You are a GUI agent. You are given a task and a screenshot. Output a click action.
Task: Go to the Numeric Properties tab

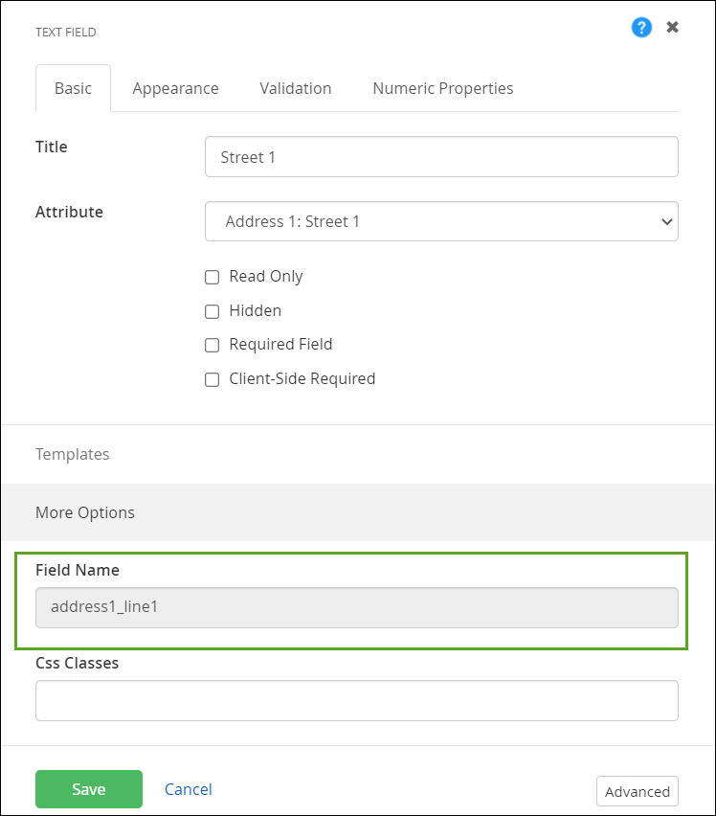pyautogui.click(x=442, y=88)
